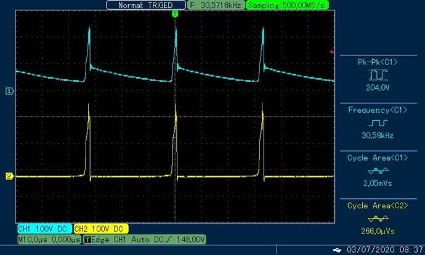Click the red trigger level arrow
Viewport: 425px width, 255px height.
click(331, 52)
